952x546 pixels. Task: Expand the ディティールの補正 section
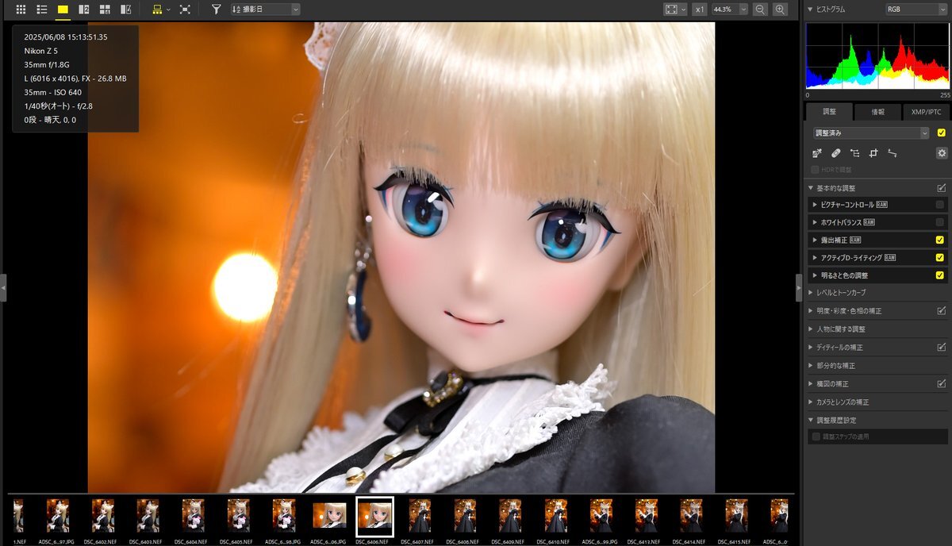click(x=810, y=348)
